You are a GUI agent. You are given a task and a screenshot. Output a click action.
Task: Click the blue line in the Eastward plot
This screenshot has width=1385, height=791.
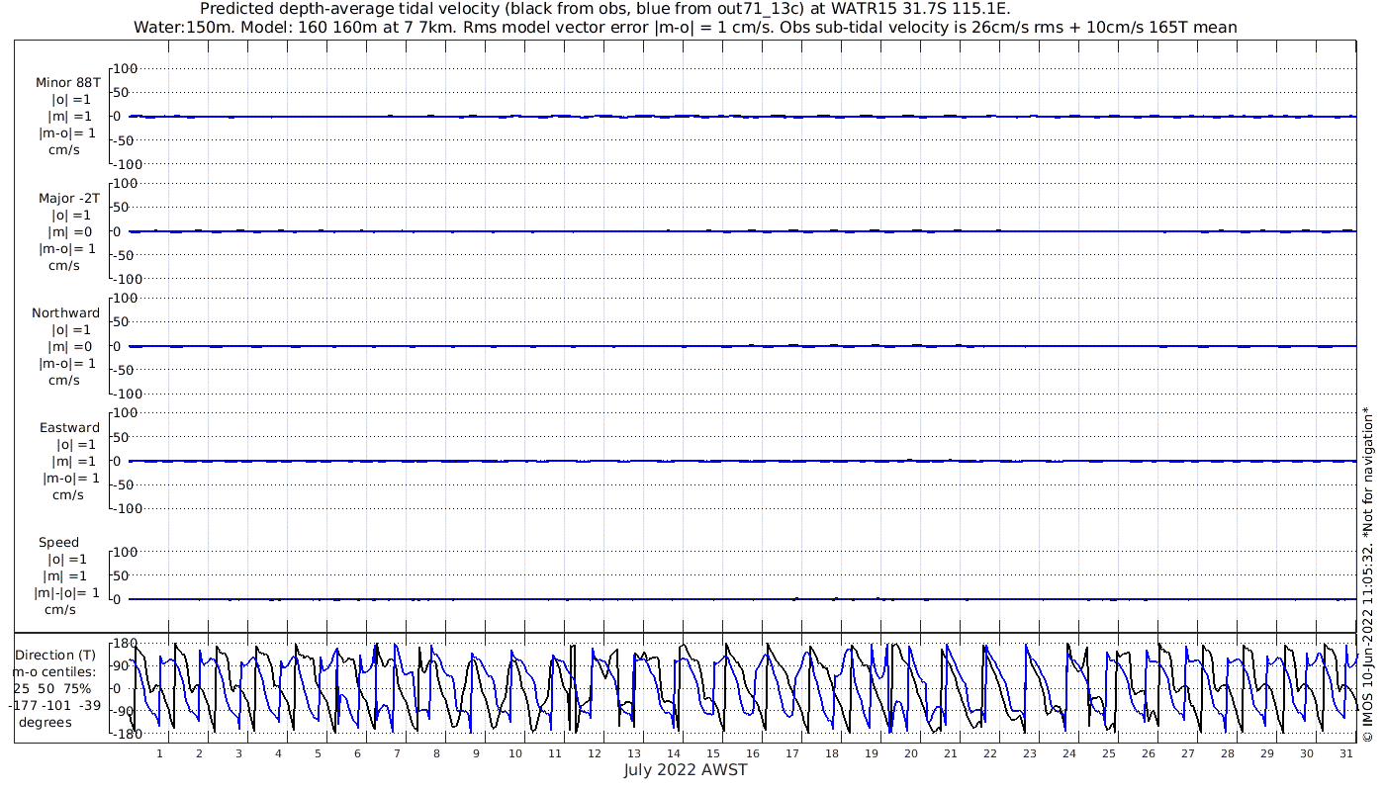pyautogui.click(x=742, y=461)
